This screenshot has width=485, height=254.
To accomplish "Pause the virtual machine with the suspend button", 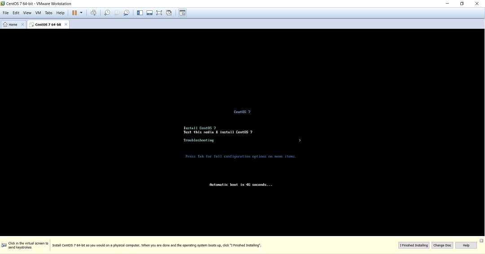I will pos(75,13).
